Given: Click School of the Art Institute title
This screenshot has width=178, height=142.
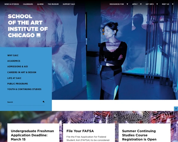Looking at the screenshot, I should click(28, 26).
